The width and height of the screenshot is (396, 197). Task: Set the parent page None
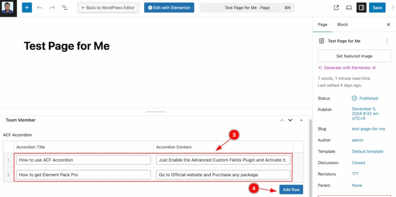[x=357, y=185]
